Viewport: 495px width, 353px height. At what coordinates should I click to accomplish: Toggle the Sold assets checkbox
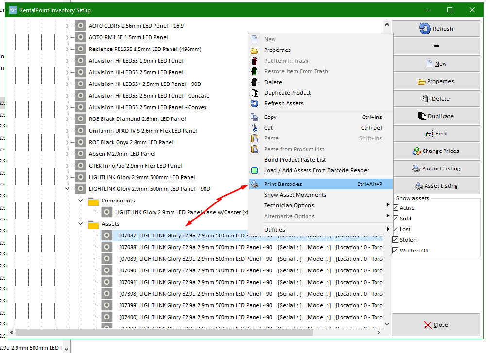[x=395, y=219]
